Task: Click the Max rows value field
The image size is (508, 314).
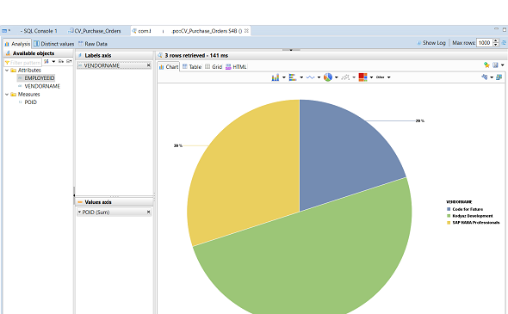Action: pyautogui.click(x=485, y=43)
